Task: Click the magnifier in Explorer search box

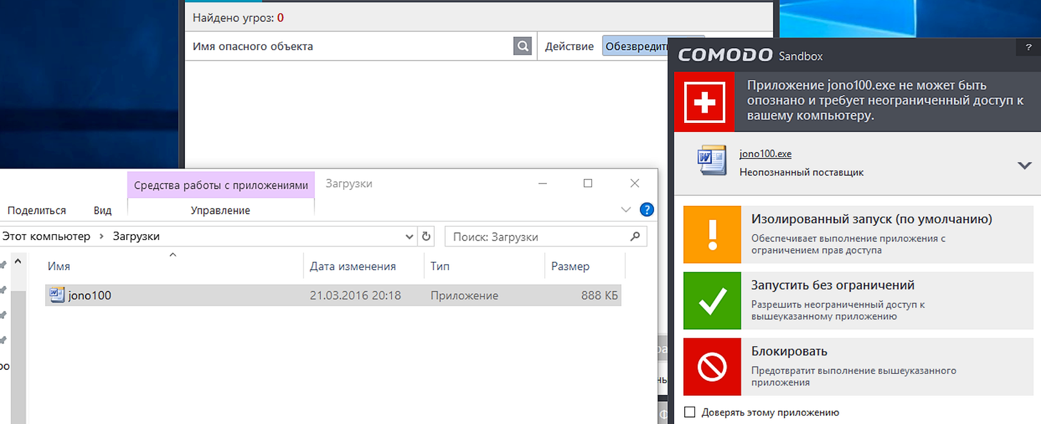Action: pos(635,236)
